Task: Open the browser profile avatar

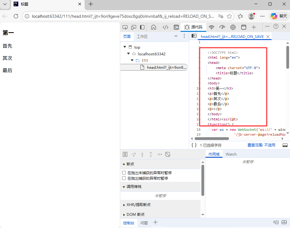Action: pyautogui.click(x=251, y=16)
